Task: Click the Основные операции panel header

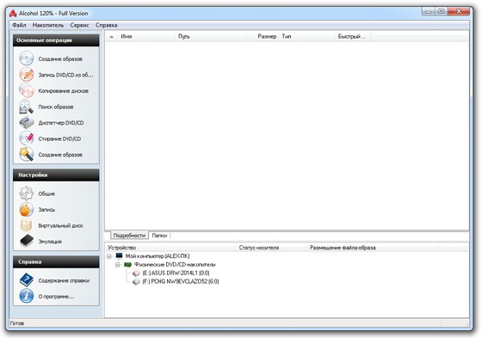Action: pyautogui.click(x=56, y=40)
